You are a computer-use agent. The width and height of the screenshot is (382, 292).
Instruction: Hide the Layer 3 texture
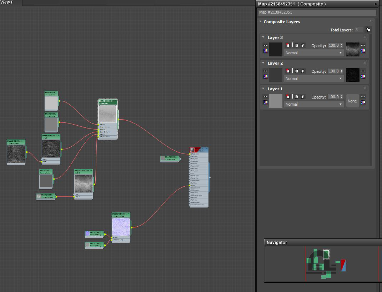pos(265,45)
